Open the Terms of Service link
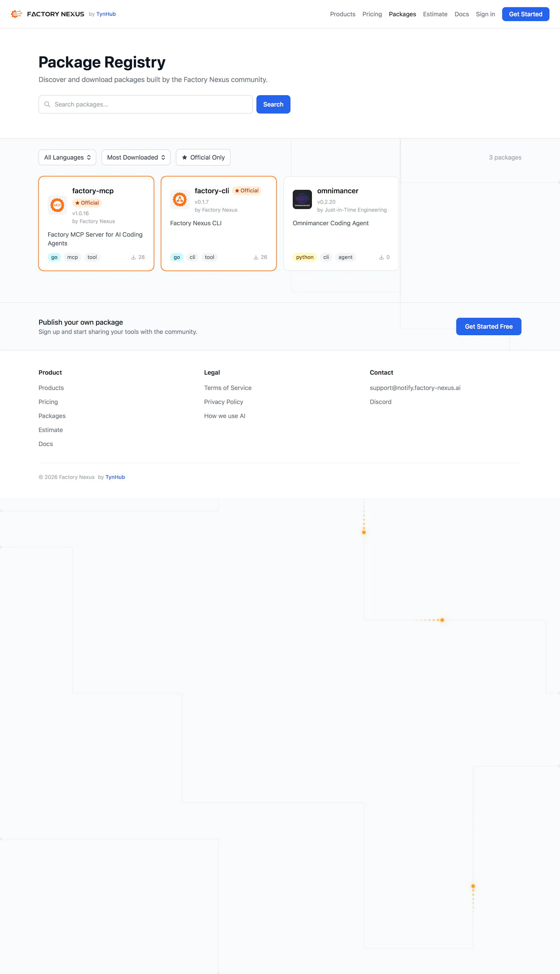 (x=228, y=388)
